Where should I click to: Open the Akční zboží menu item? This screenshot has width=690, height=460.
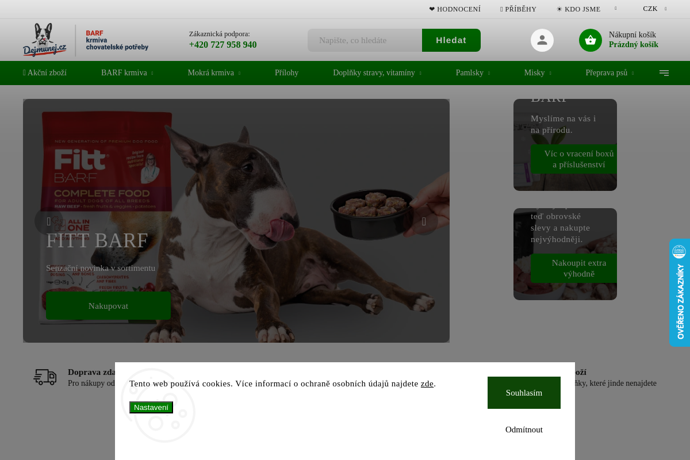point(45,73)
